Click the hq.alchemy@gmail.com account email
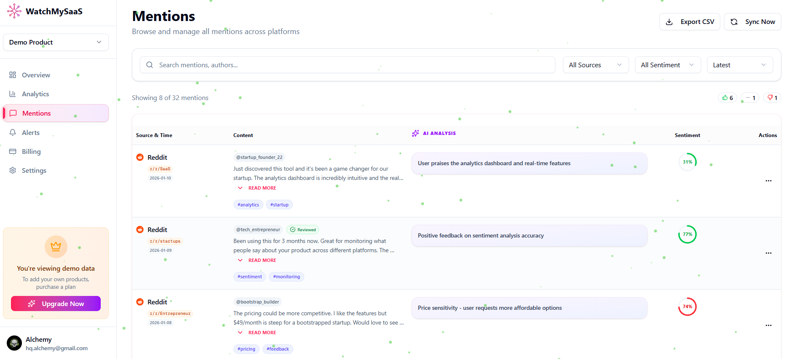This screenshot has width=788, height=359. click(57, 348)
